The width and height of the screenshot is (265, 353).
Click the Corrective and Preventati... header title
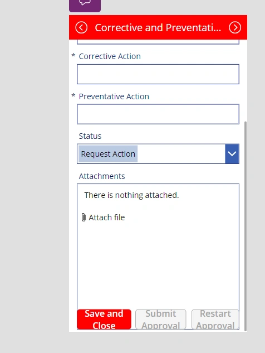(158, 28)
